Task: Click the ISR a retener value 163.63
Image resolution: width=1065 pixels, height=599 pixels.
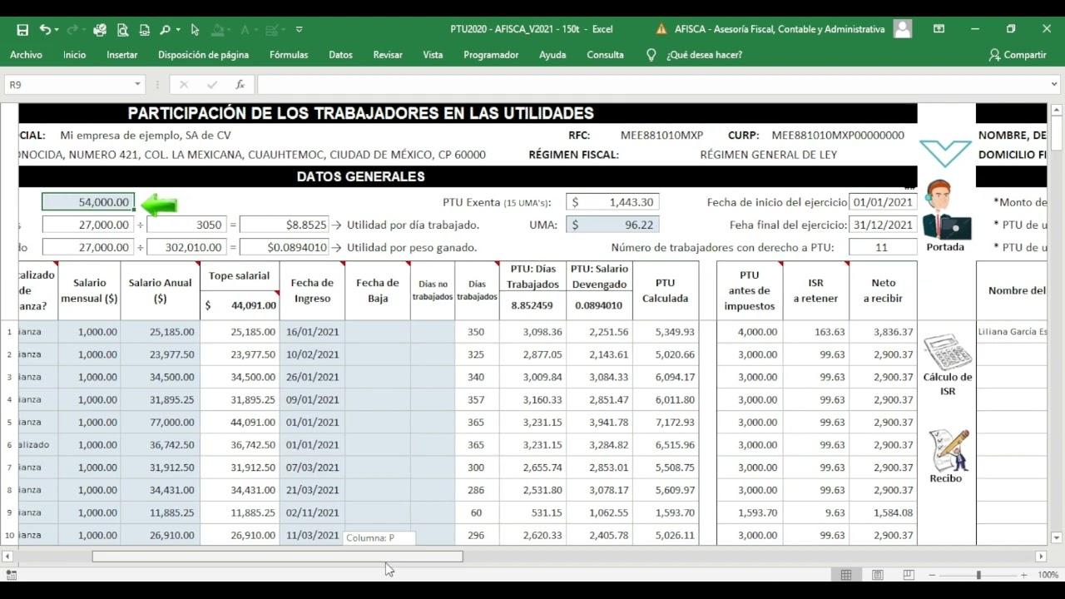Action: click(815, 332)
